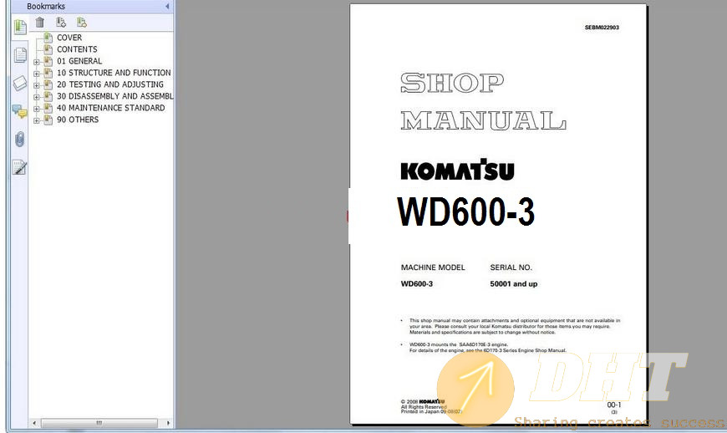Click the SEBM022903 document number
727x433 pixels.
pyautogui.click(x=602, y=28)
